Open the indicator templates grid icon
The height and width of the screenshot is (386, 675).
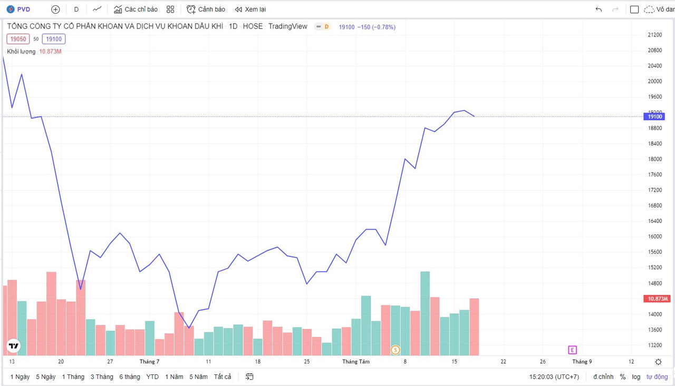click(x=170, y=9)
